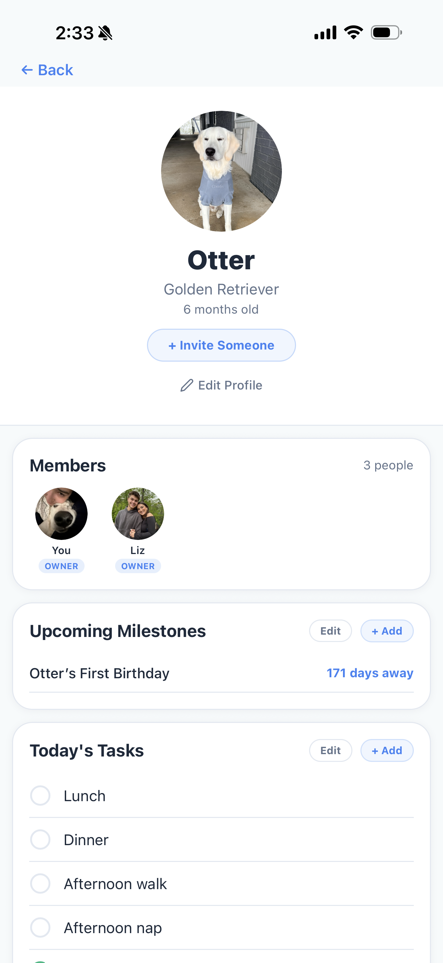Complete the Afternoon nap task
Image resolution: width=443 pixels, height=963 pixels.
40,927
